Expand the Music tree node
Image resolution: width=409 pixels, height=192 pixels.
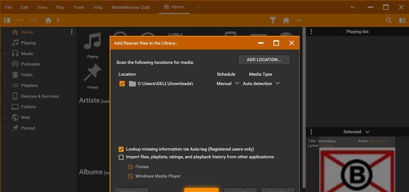5,54
